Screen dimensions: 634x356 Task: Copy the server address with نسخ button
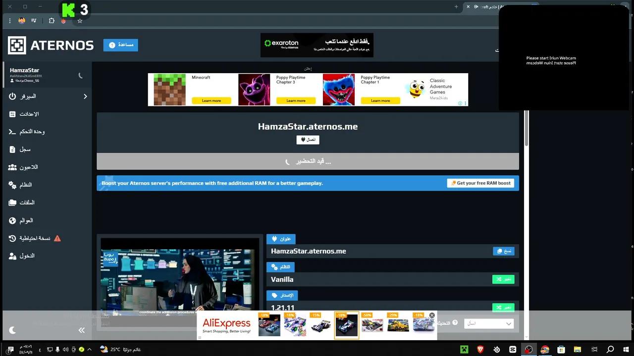point(503,251)
